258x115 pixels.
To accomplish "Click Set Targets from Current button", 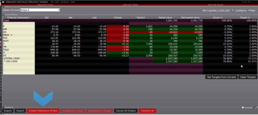I will [x=221, y=77].
